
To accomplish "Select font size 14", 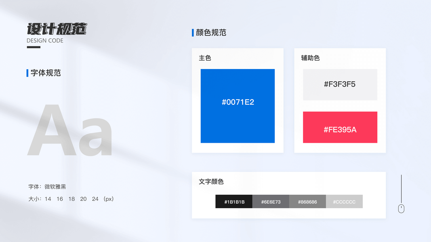I will [x=48, y=199].
